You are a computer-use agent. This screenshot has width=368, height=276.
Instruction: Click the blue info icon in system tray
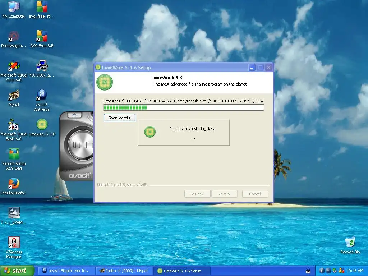click(322, 271)
